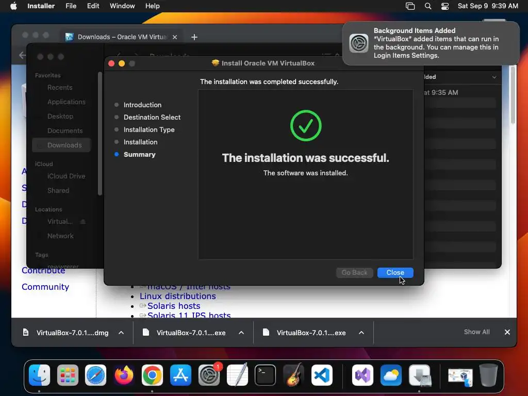
Task: Open the Community link on webpage
Action: 45,287
